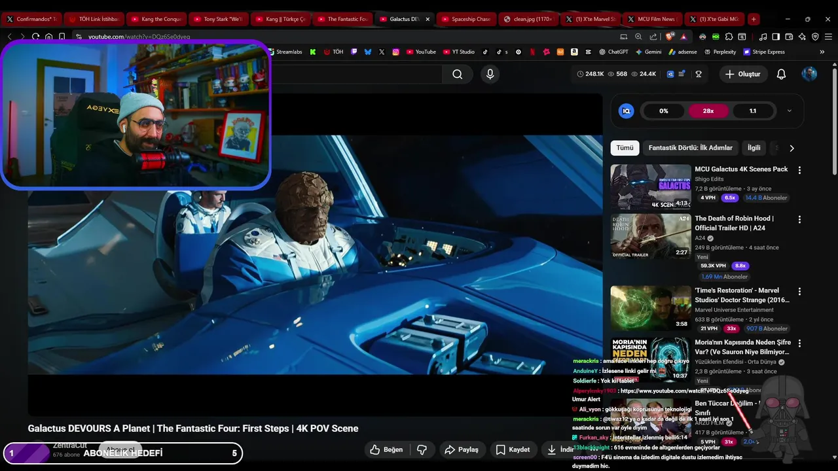Image resolution: width=838 pixels, height=471 pixels.
Task: Switch to the Spaceship Chase tab
Action: (x=466, y=19)
